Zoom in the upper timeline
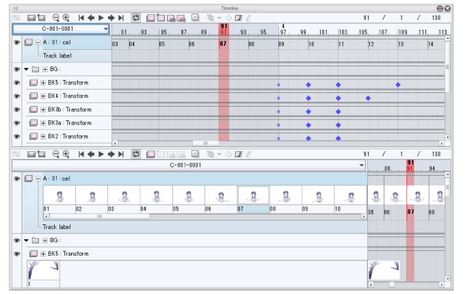The height and width of the screenshot is (294, 474). pos(66,18)
